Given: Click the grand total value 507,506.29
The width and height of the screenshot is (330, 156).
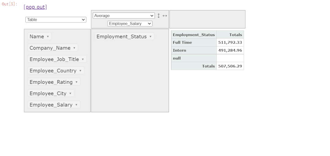Looking at the screenshot, I should pos(230,66).
